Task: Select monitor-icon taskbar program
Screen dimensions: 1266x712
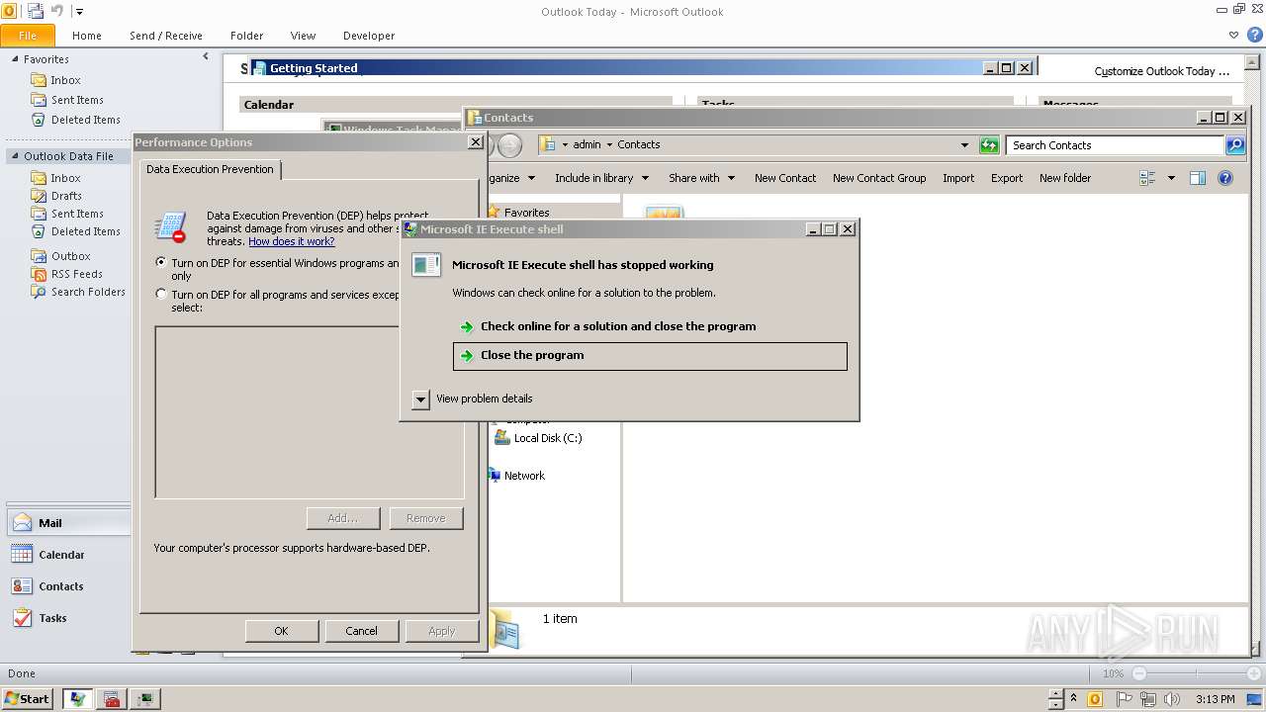Action: point(146,699)
